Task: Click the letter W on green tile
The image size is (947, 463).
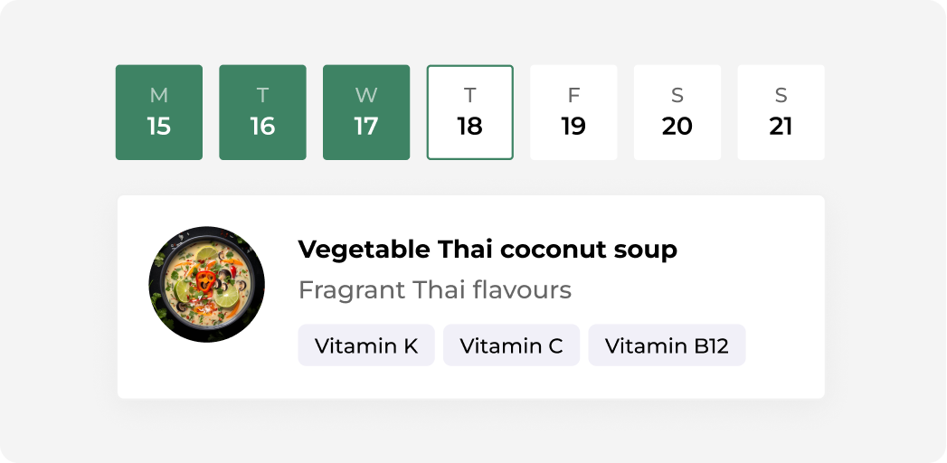Action: click(x=366, y=95)
